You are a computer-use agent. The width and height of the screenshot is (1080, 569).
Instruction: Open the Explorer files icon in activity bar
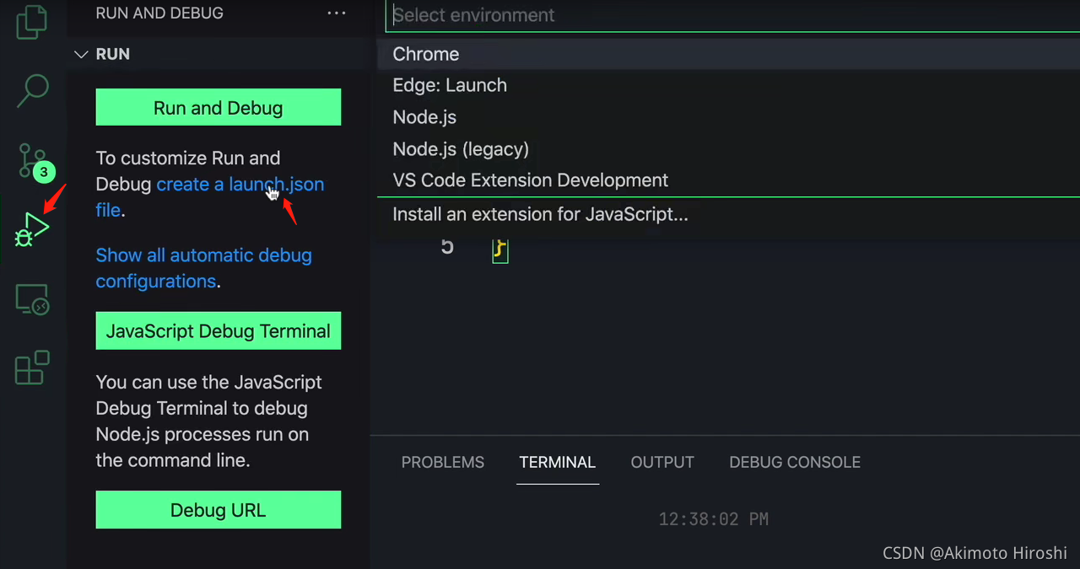(x=32, y=21)
